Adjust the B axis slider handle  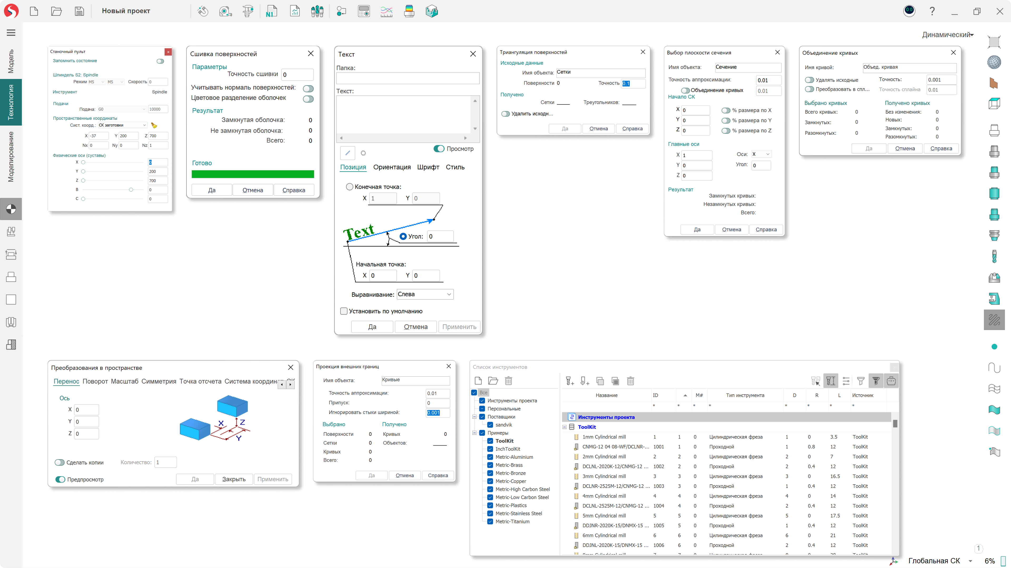tap(131, 190)
